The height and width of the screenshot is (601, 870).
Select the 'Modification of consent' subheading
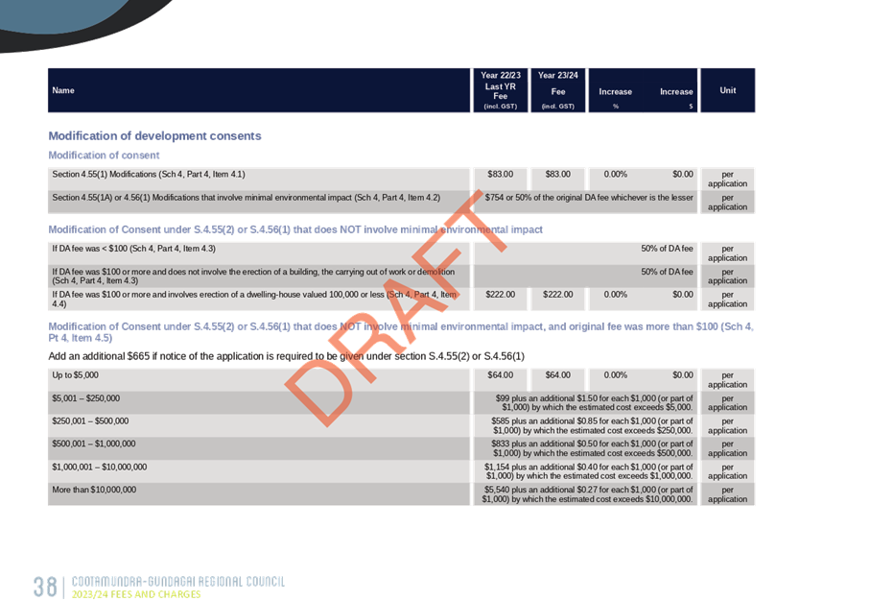click(104, 155)
